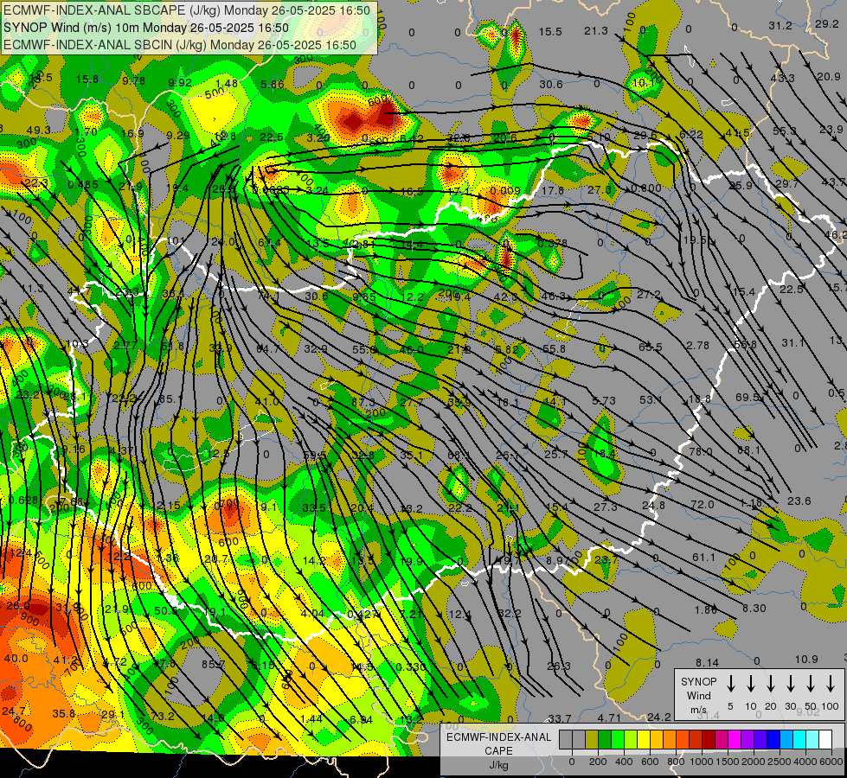
Task: Click the SBCIN value 10.9 on map
Action: (806, 660)
